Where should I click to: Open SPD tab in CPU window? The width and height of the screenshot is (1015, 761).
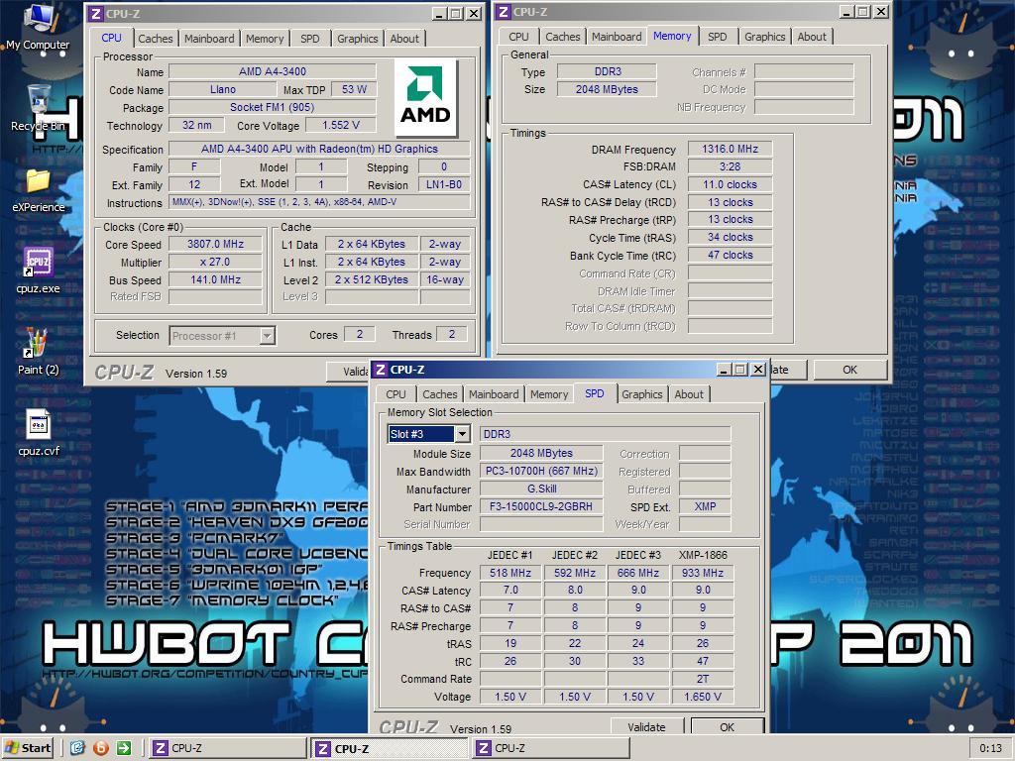(x=310, y=39)
